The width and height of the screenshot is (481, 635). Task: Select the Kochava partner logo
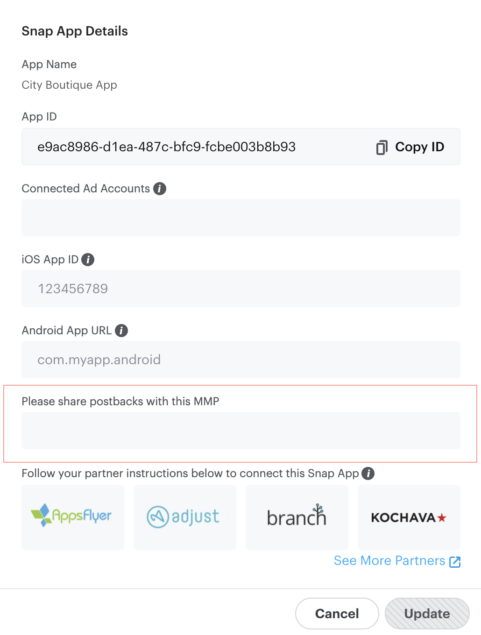click(x=409, y=517)
